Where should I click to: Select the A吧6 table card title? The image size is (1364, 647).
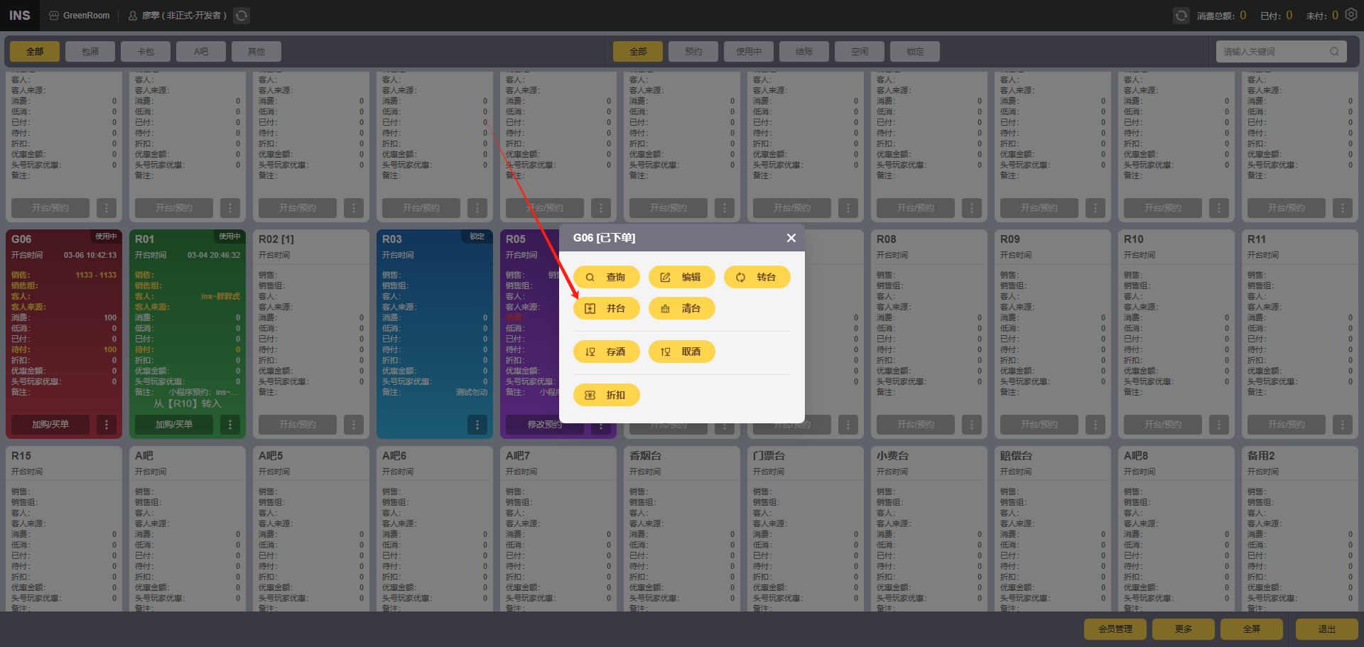pos(394,456)
